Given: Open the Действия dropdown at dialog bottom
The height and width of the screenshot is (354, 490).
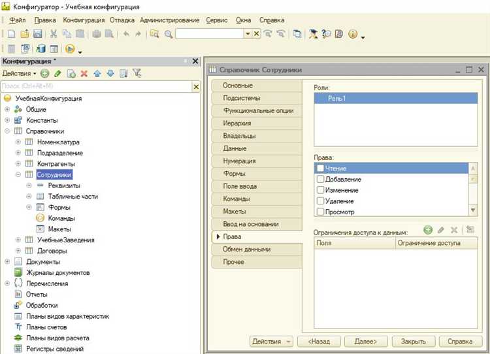Looking at the screenshot, I should point(271,341).
